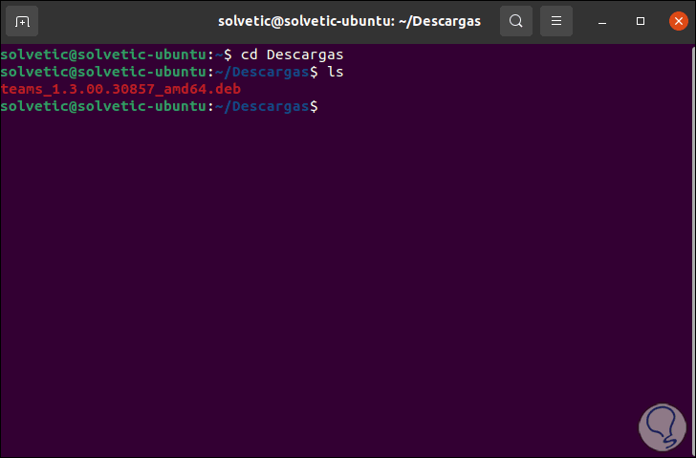
Task: Click the teams_1.3.00.30857_amd64.deb filename
Action: [x=120, y=90]
